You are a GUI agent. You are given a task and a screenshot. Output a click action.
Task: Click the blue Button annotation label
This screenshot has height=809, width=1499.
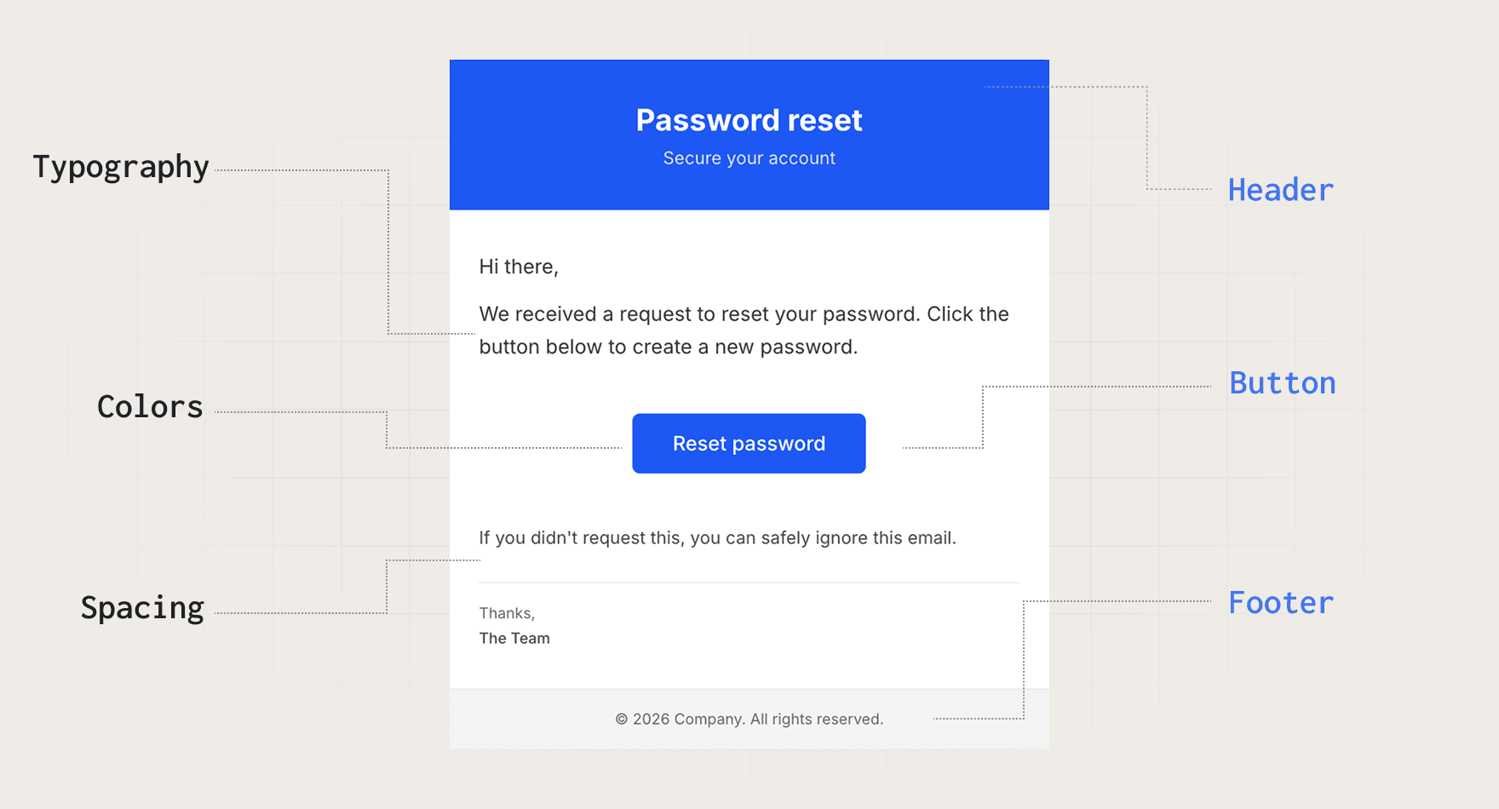tap(1282, 383)
